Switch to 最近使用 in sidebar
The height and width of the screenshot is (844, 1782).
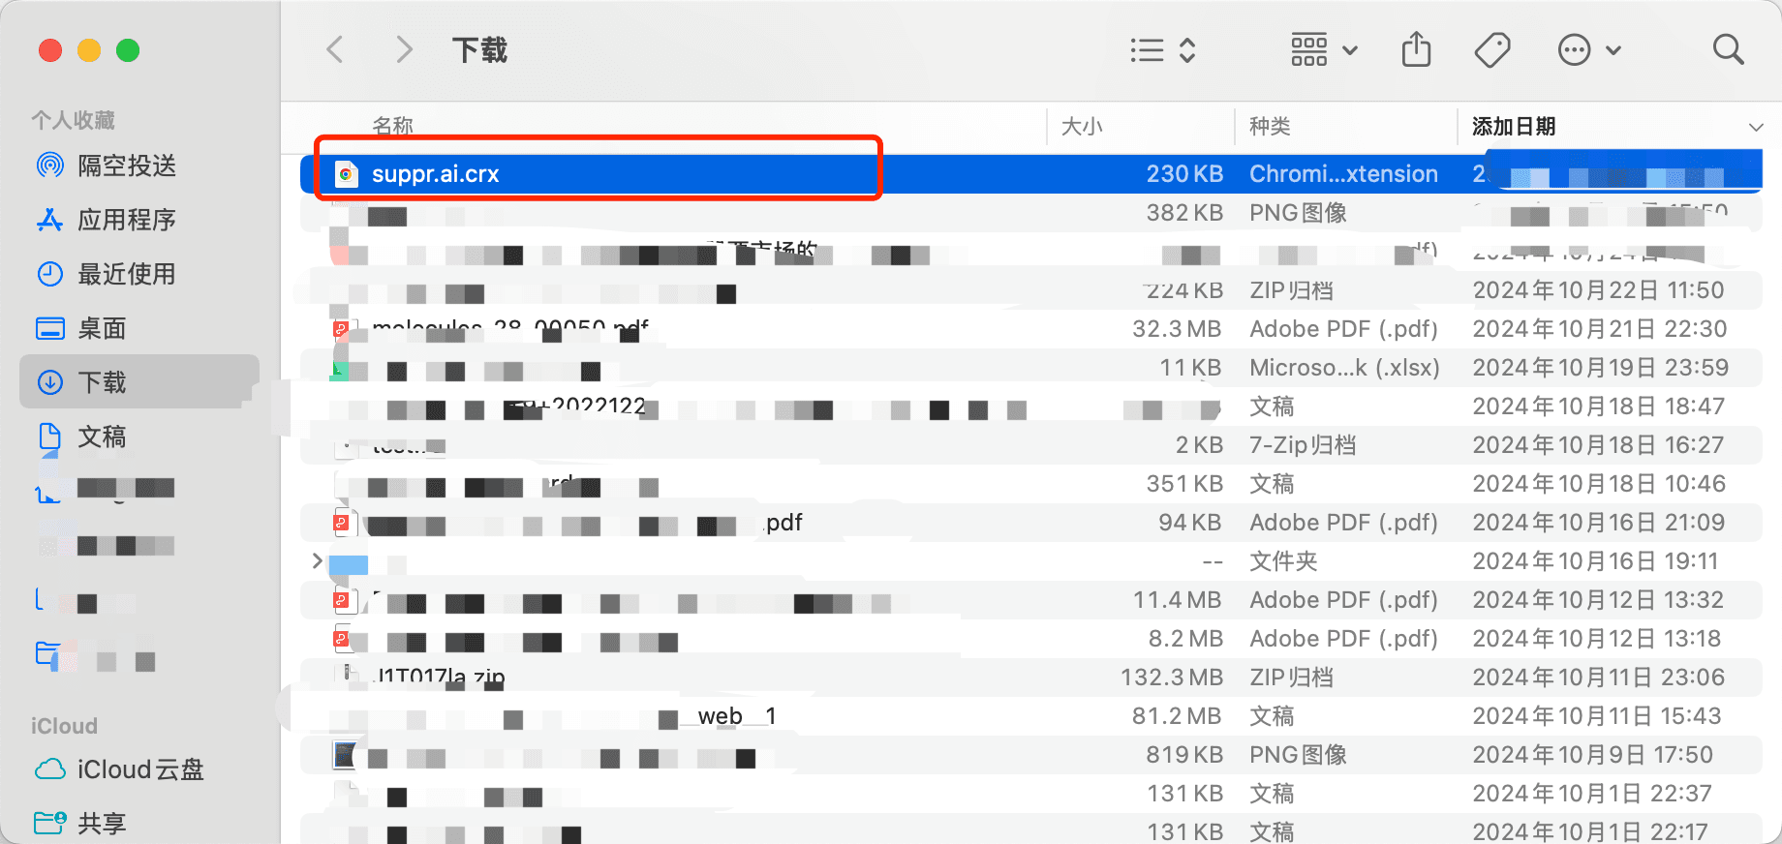click(x=126, y=274)
